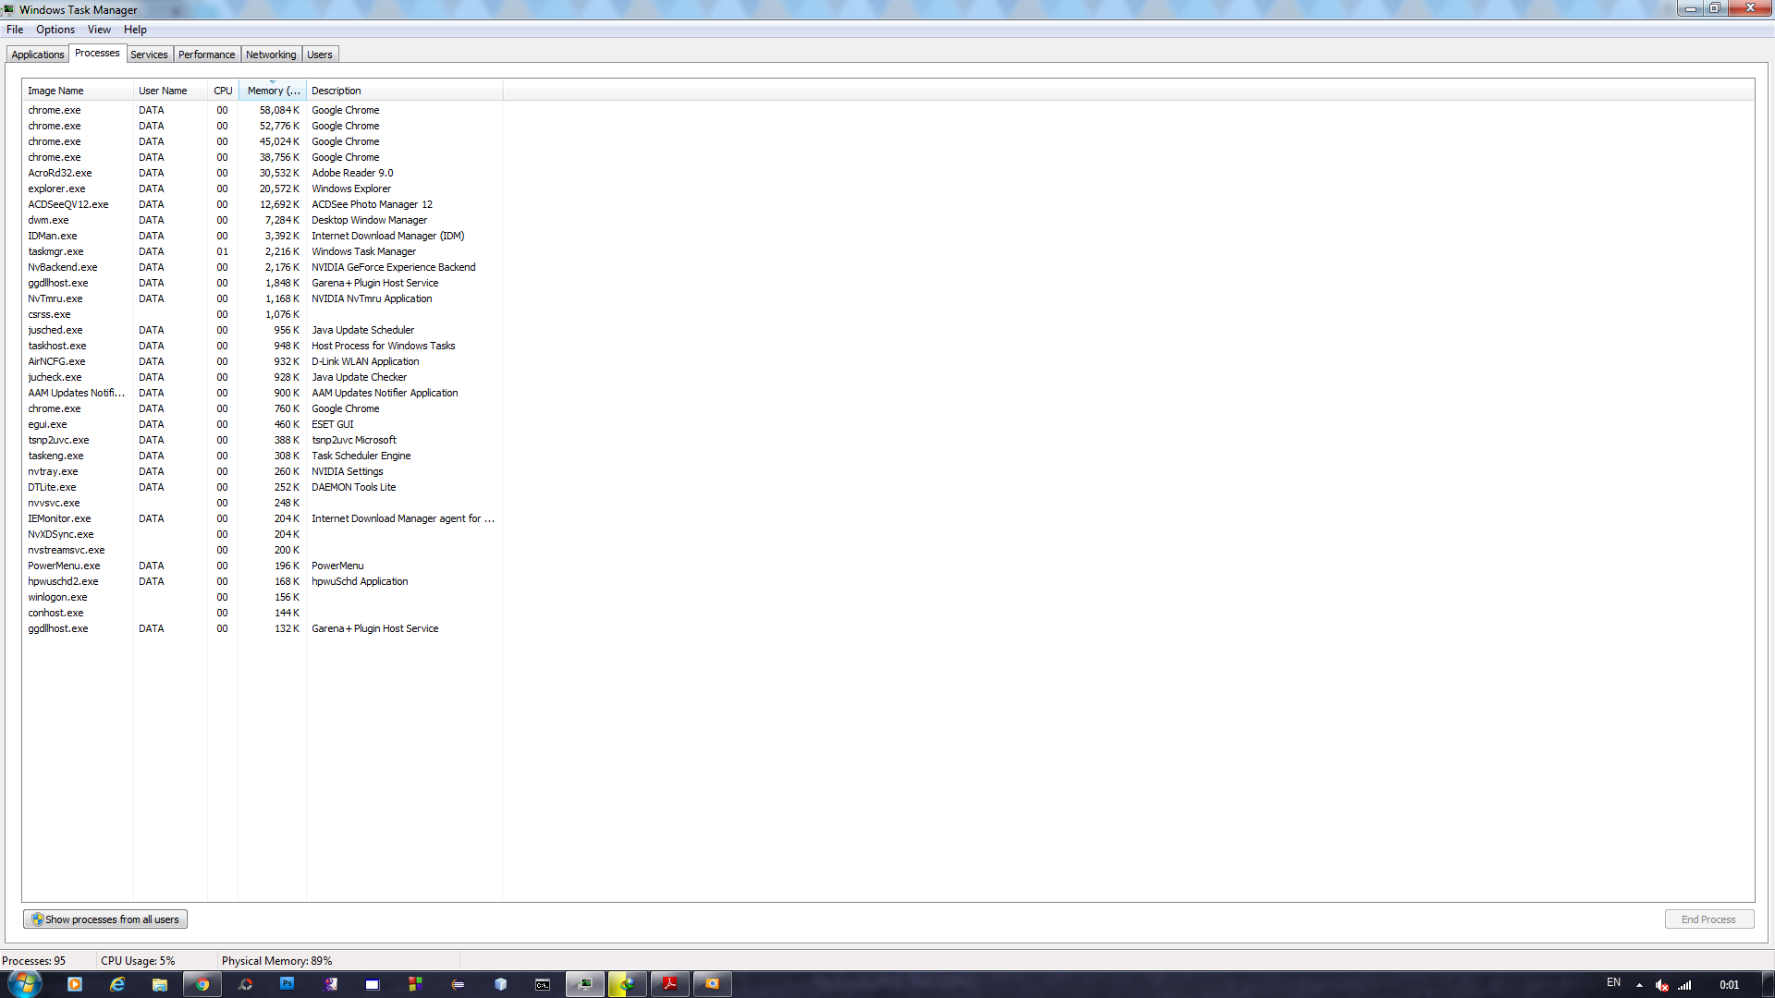Screen dimensions: 1775x998
Task: Open the Options menu
Action: click(x=55, y=30)
